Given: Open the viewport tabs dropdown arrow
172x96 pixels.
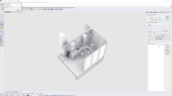Looking at the screenshot, I should coord(19,92).
